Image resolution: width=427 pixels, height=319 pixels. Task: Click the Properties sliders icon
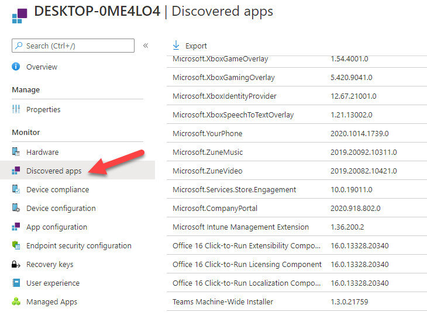(16, 109)
